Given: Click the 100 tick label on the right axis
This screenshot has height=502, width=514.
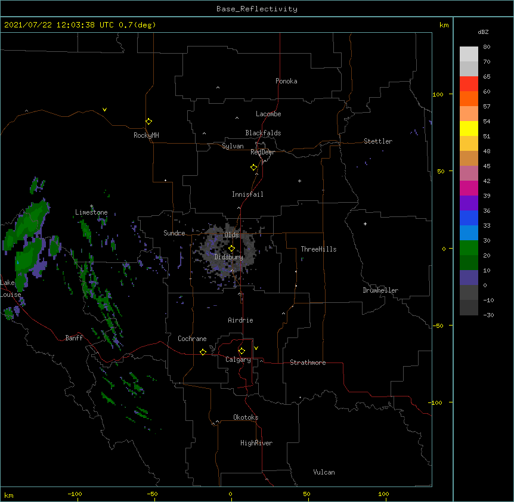Looking at the screenshot, I should (x=438, y=94).
